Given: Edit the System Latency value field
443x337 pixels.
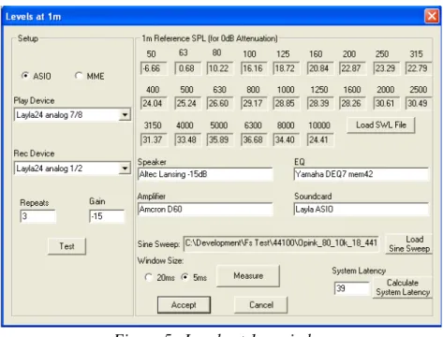Looking at the screenshot, I should point(352,288).
